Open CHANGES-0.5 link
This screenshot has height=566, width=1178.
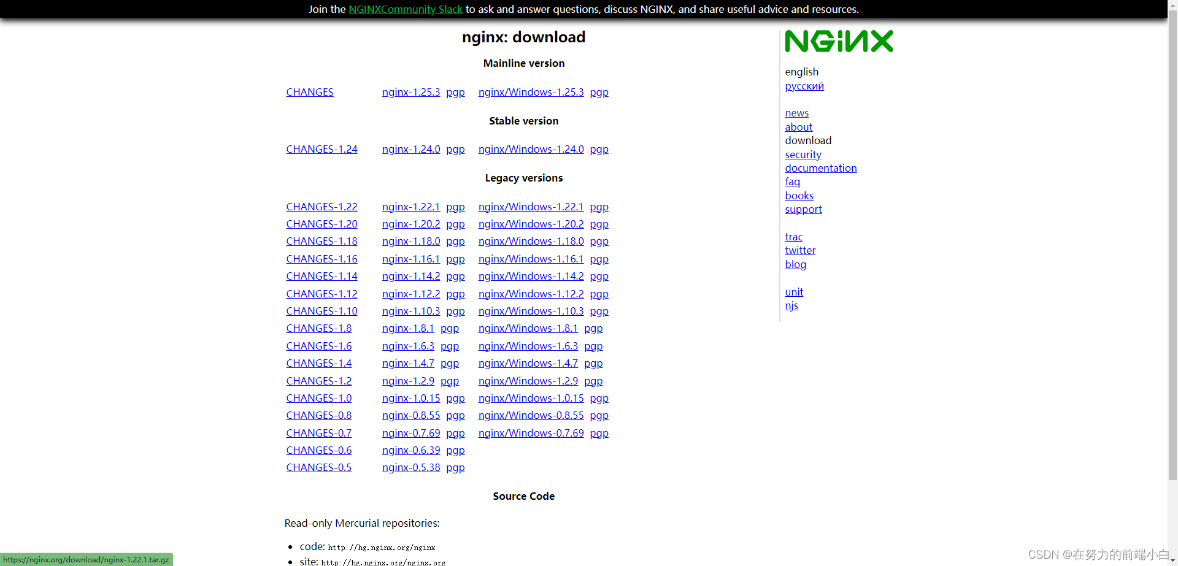[x=319, y=467]
